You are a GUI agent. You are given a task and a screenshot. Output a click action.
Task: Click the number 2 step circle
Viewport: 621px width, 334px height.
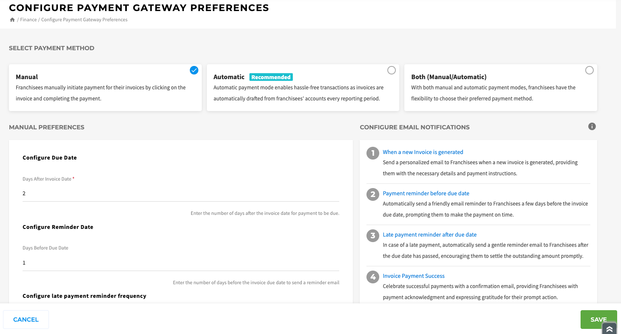[373, 194]
